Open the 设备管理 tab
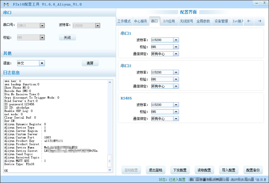This screenshot has width=269, height=183. (221, 21)
